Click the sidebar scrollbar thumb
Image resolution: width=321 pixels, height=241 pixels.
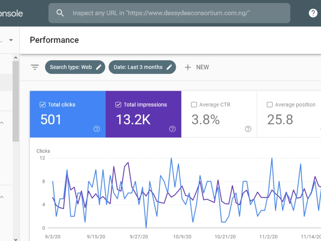[x=15, y=102]
